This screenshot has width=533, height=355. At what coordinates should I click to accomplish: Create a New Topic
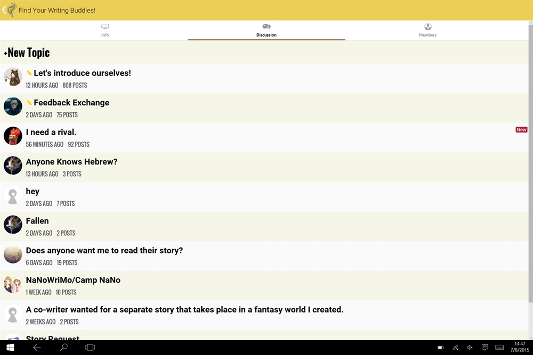click(x=27, y=53)
